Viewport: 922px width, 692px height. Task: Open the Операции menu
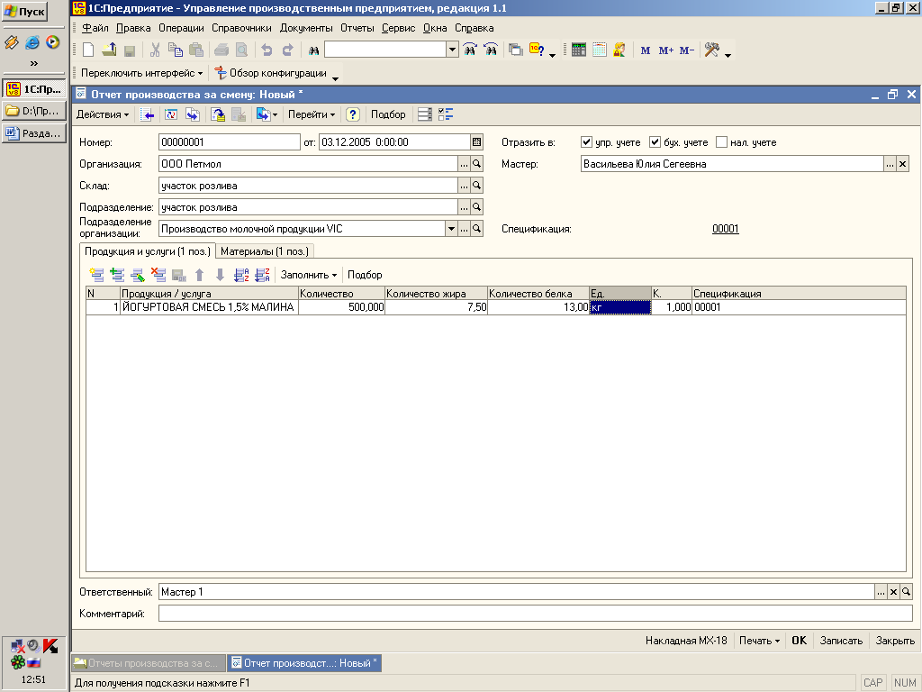[x=181, y=28]
